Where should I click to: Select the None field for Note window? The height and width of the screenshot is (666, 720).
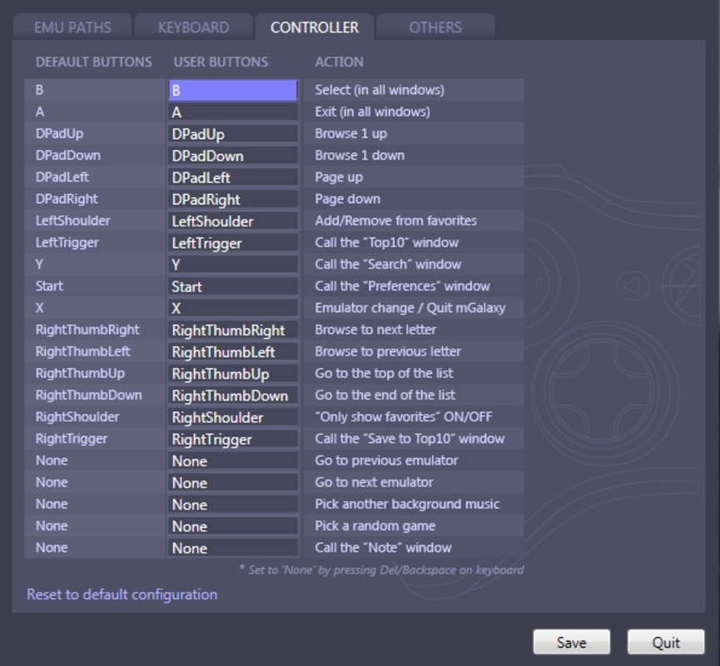point(233,548)
